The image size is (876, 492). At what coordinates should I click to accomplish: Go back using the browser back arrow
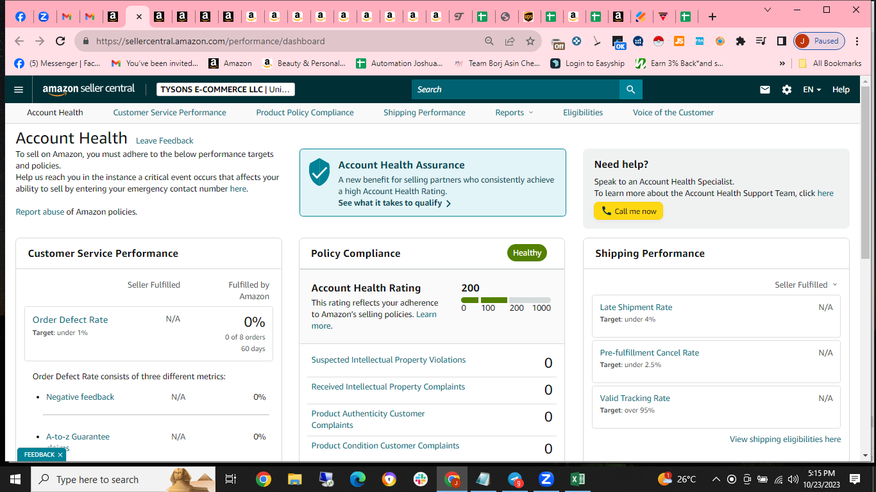coord(19,41)
